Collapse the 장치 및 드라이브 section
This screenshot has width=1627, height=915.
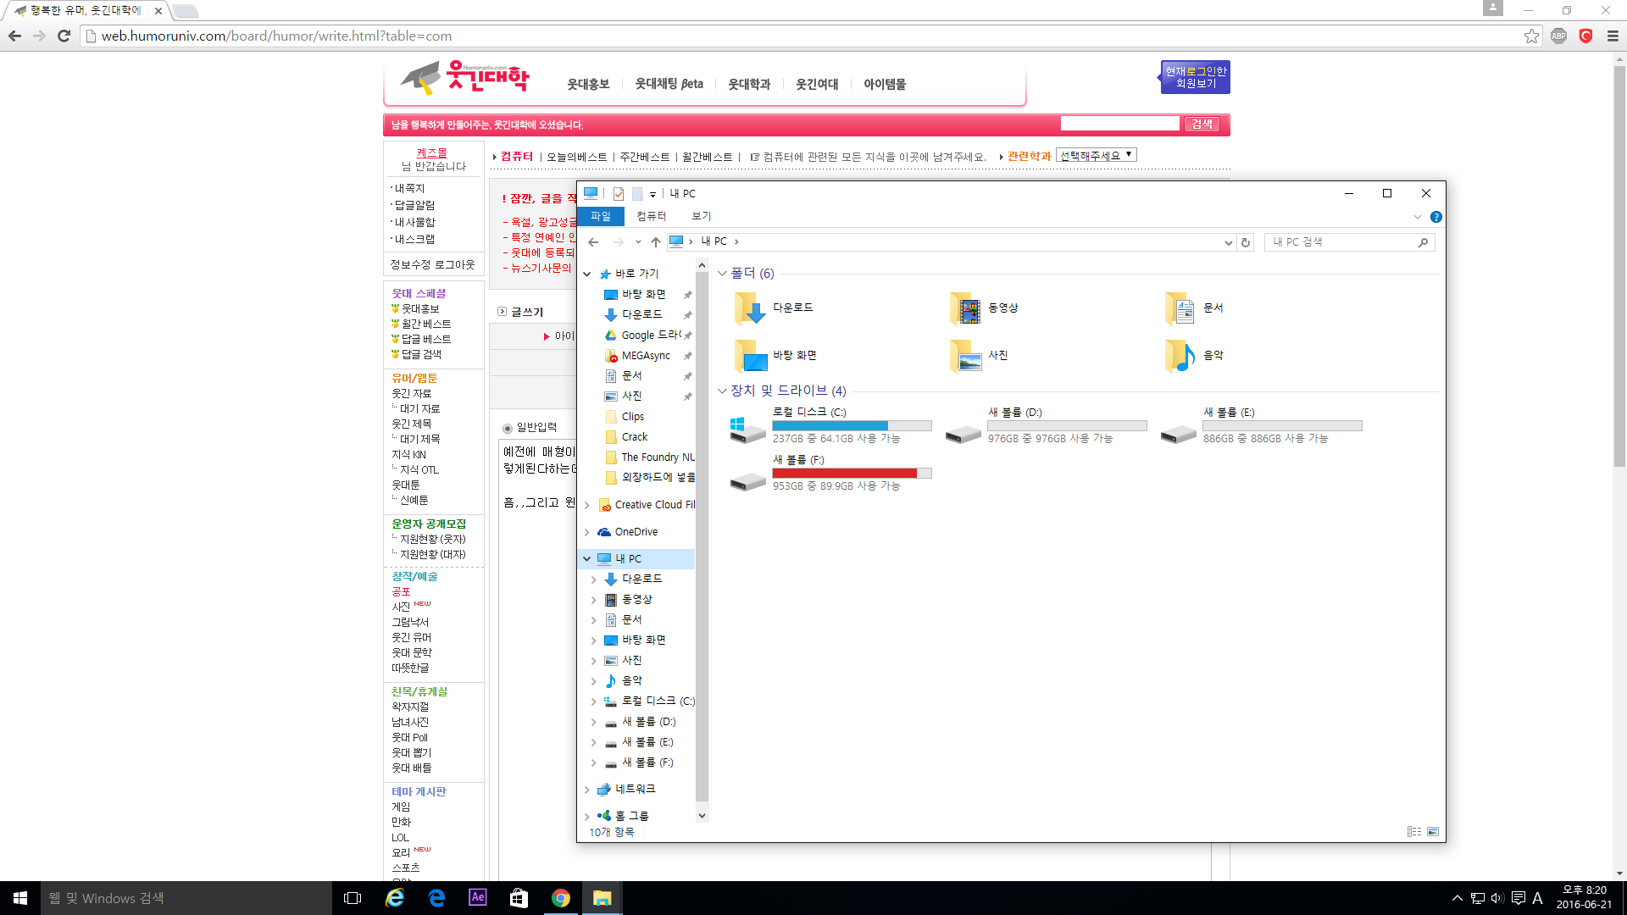tap(722, 391)
